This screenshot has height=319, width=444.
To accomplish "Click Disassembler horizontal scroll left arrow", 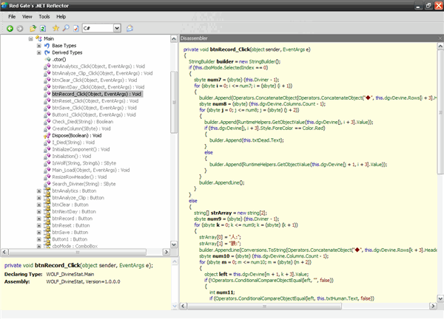I will 184,306.
